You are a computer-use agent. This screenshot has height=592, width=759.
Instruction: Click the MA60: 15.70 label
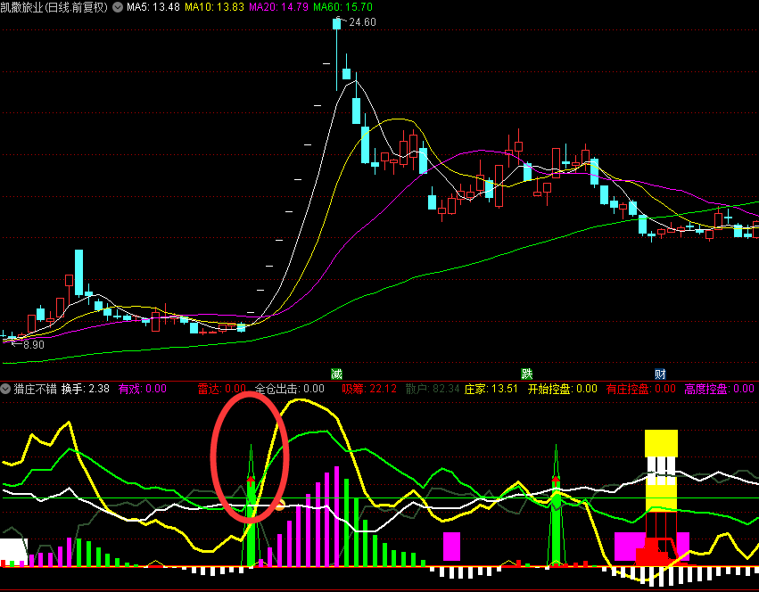click(x=342, y=7)
